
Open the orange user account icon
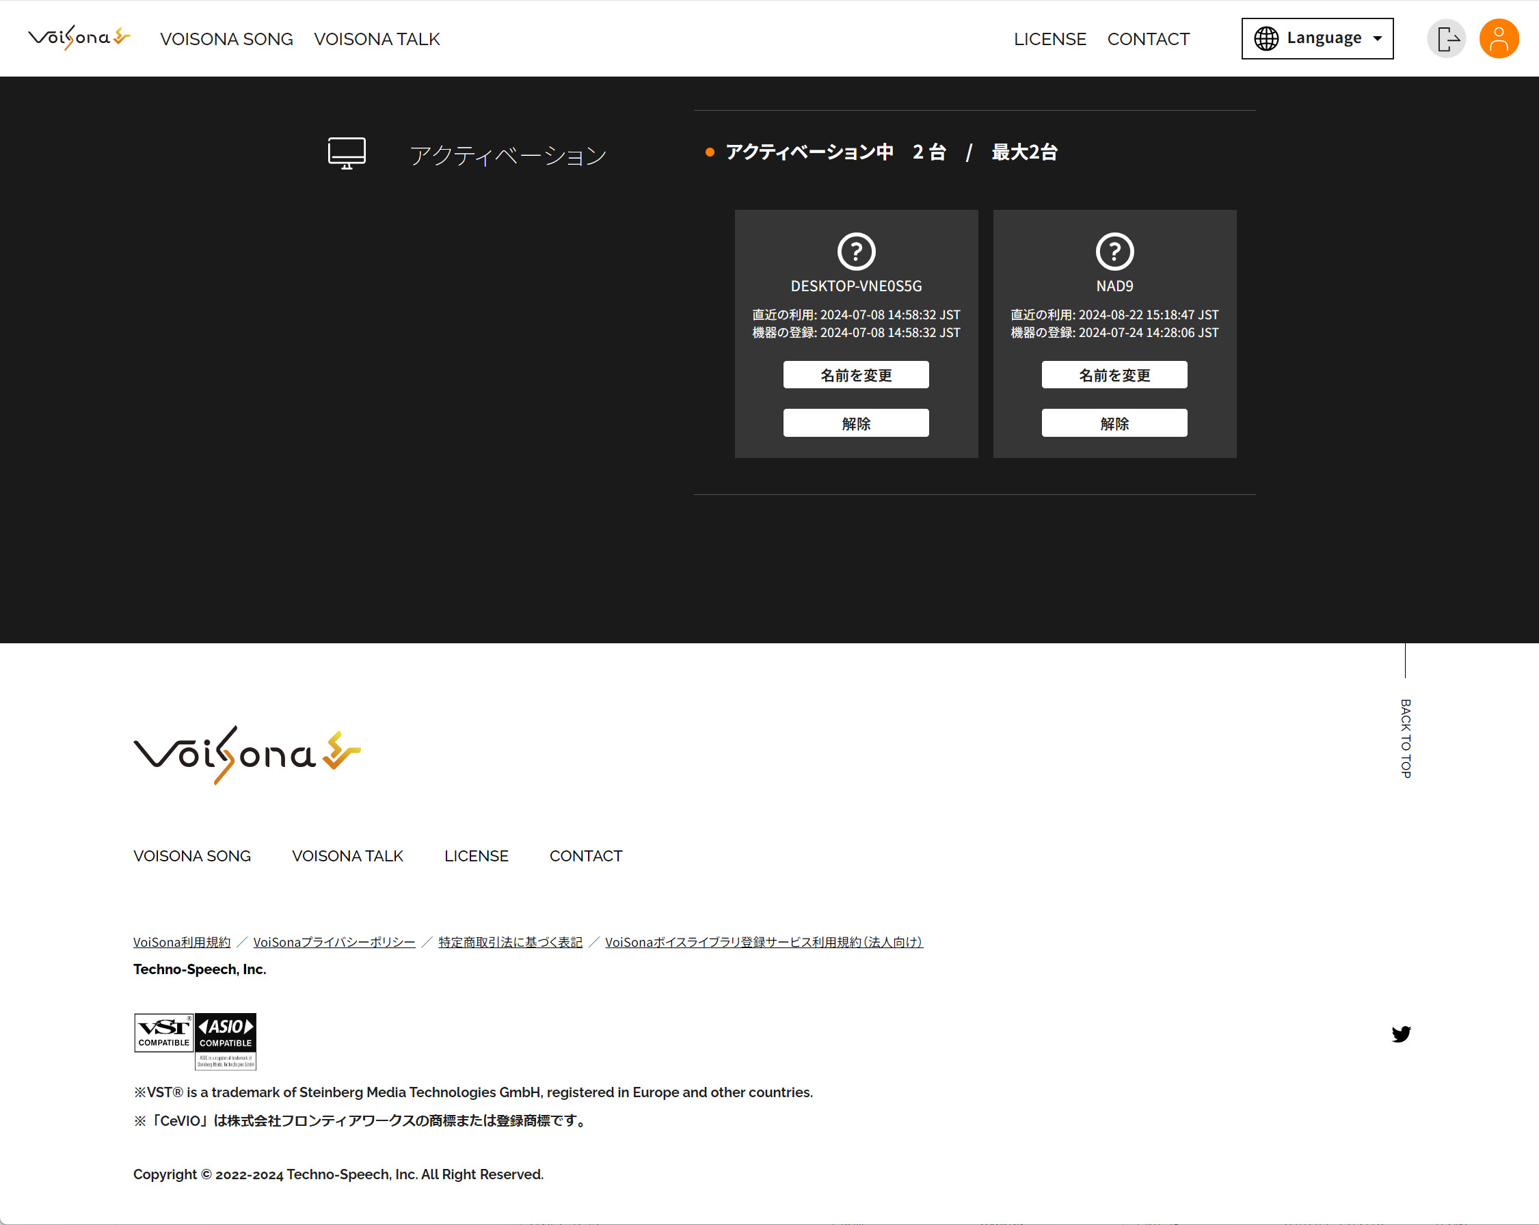click(x=1498, y=38)
